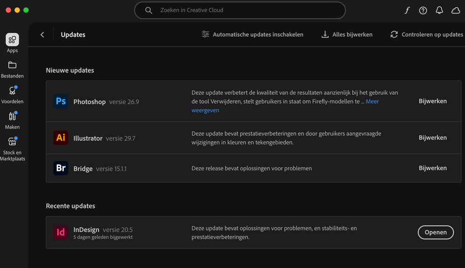
Task: Select Voordelen in the sidebar
Action: tap(13, 94)
